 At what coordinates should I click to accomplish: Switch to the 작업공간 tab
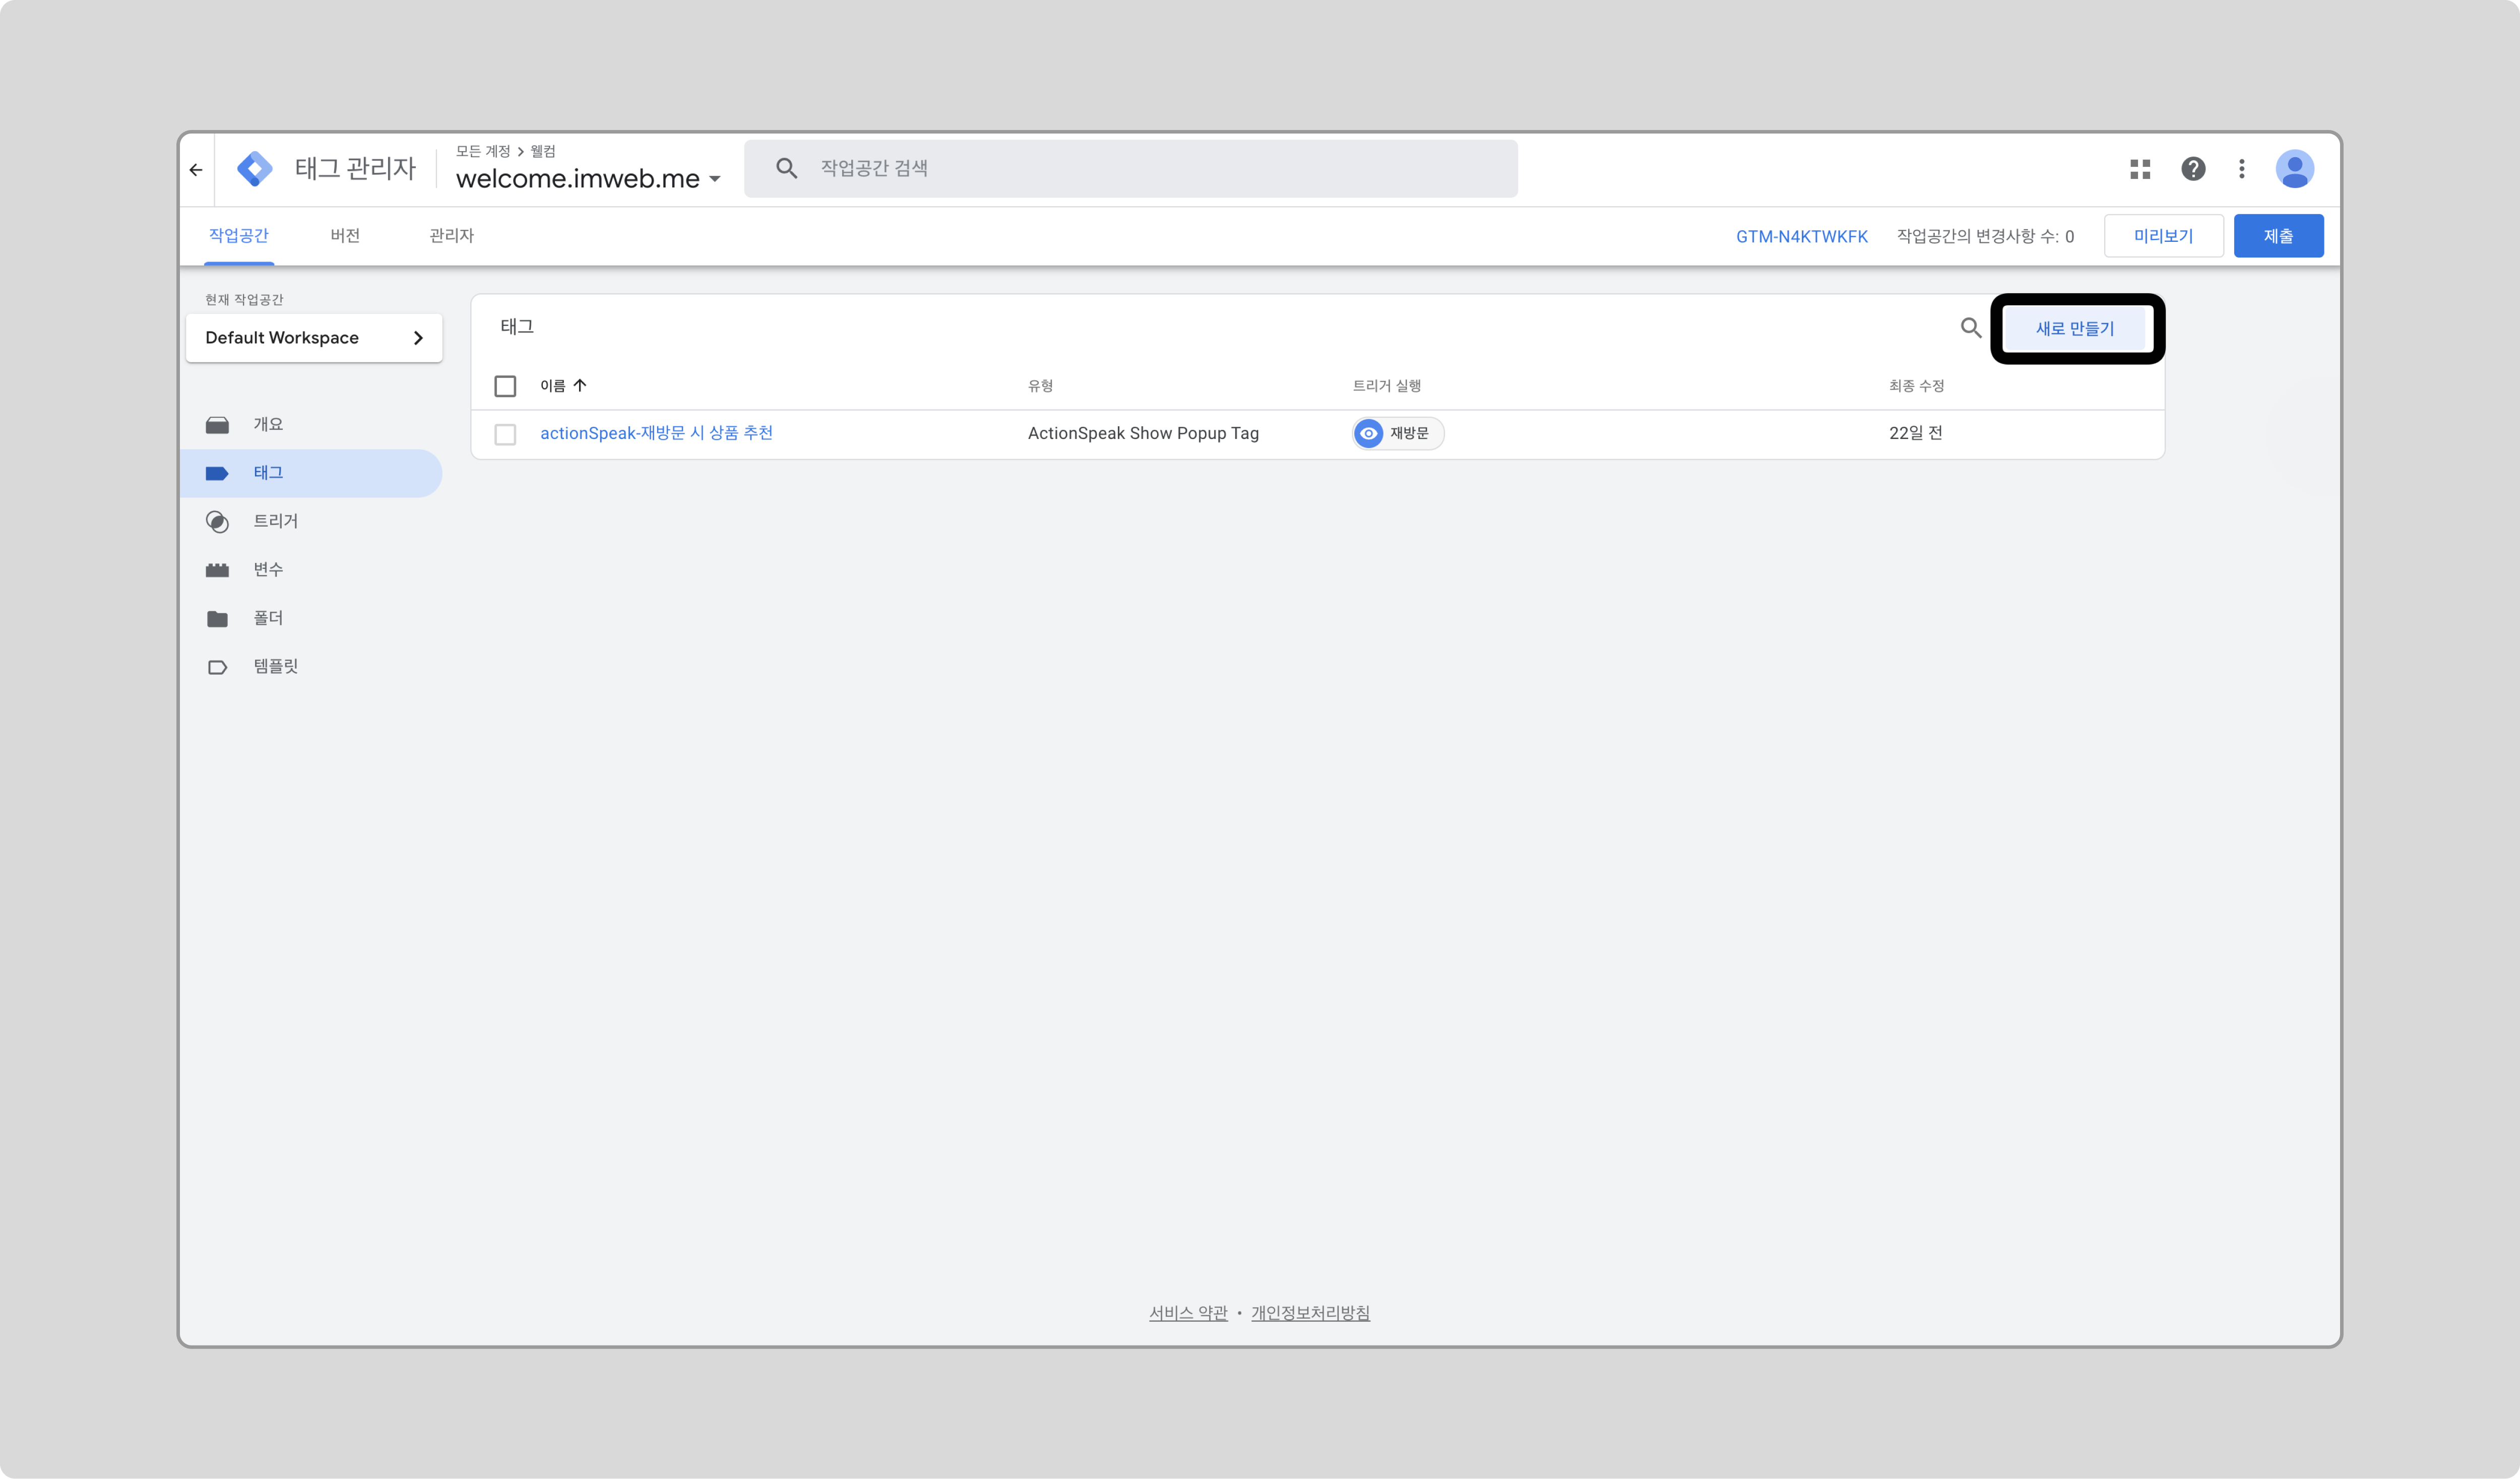(239, 236)
